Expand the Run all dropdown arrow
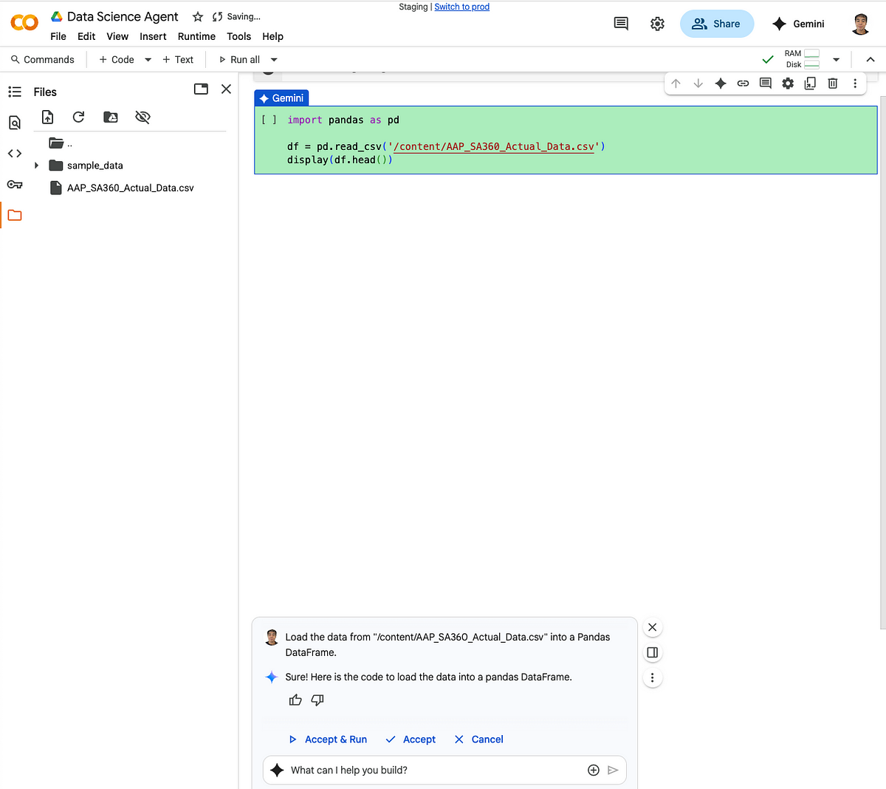The image size is (886, 789). pyautogui.click(x=274, y=60)
